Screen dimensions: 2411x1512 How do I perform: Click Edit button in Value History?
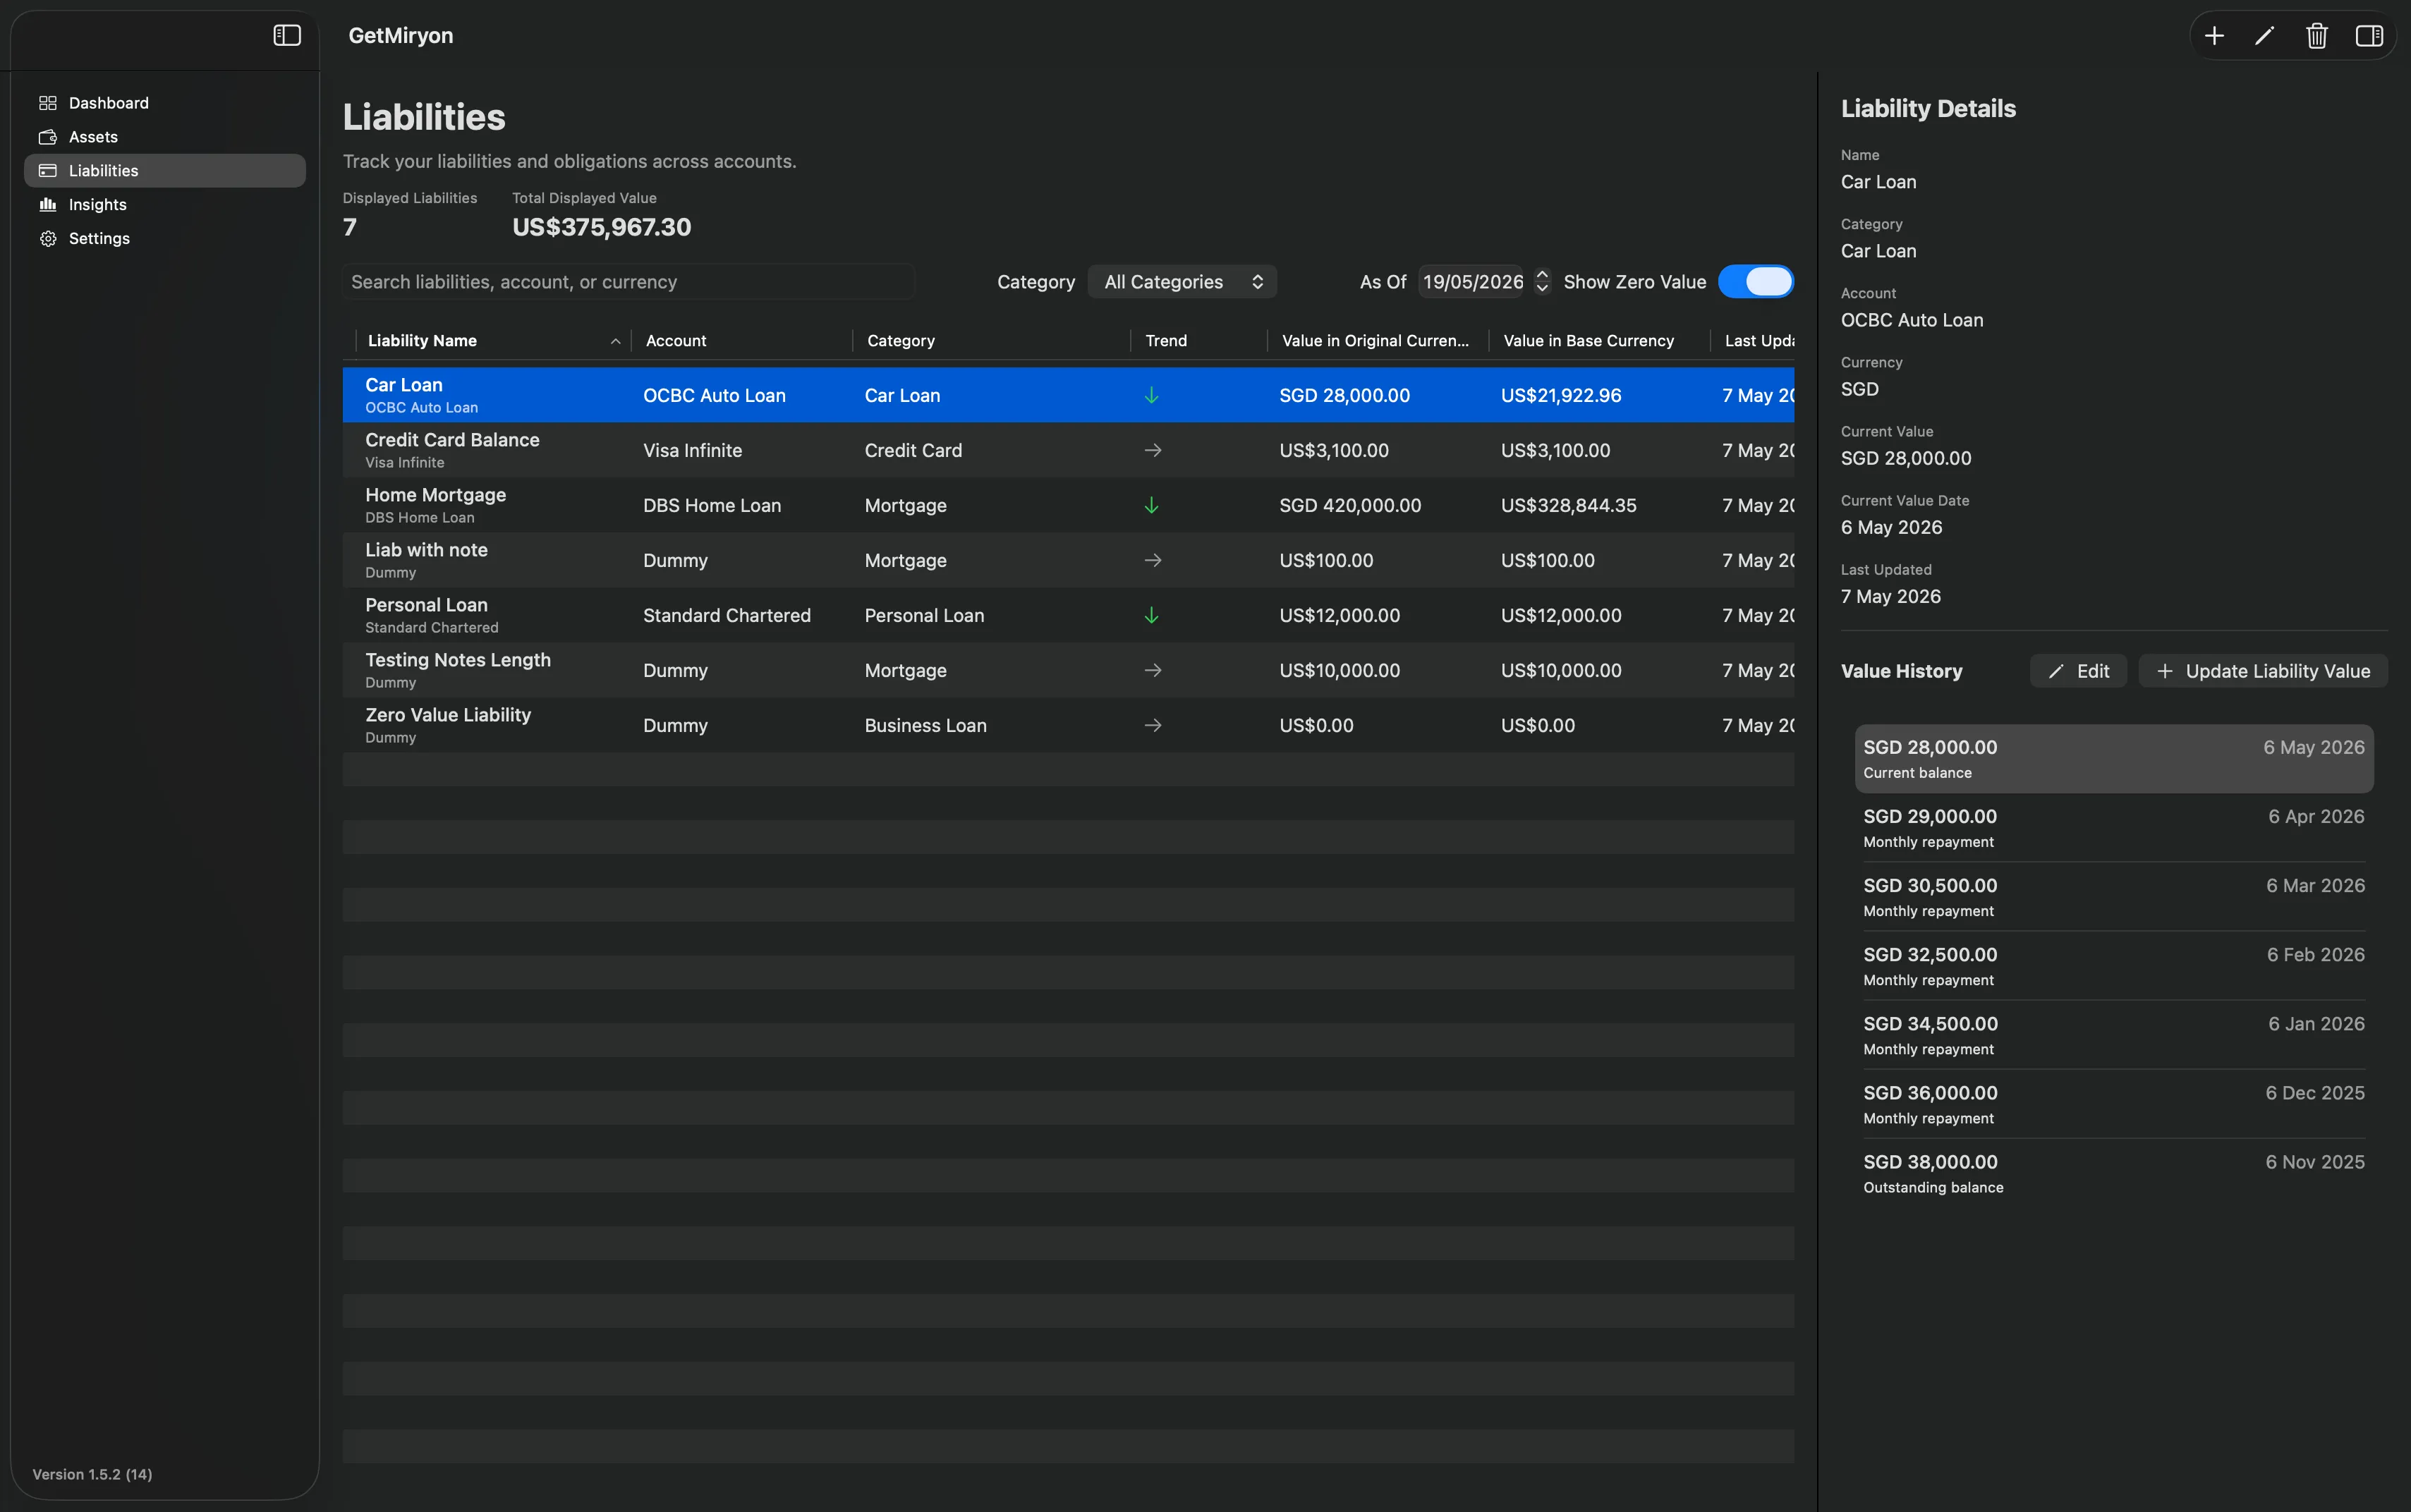pos(2078,672)
